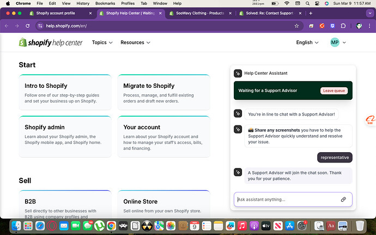
Task: Open Chrome's three-dot menu
Action: (x=369, y=26)
